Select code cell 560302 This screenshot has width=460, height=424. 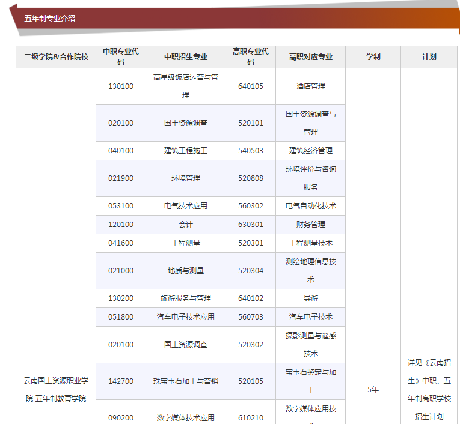(251, 206)
